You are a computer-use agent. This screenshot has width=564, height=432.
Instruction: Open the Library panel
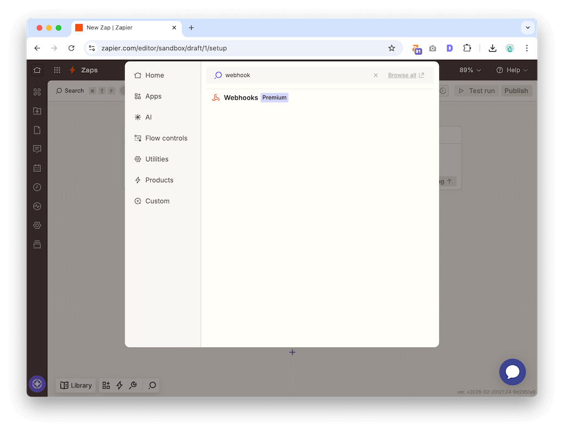[x=76, y=385]
